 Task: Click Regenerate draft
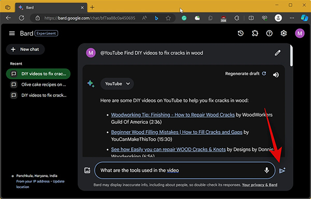[246, 74]
